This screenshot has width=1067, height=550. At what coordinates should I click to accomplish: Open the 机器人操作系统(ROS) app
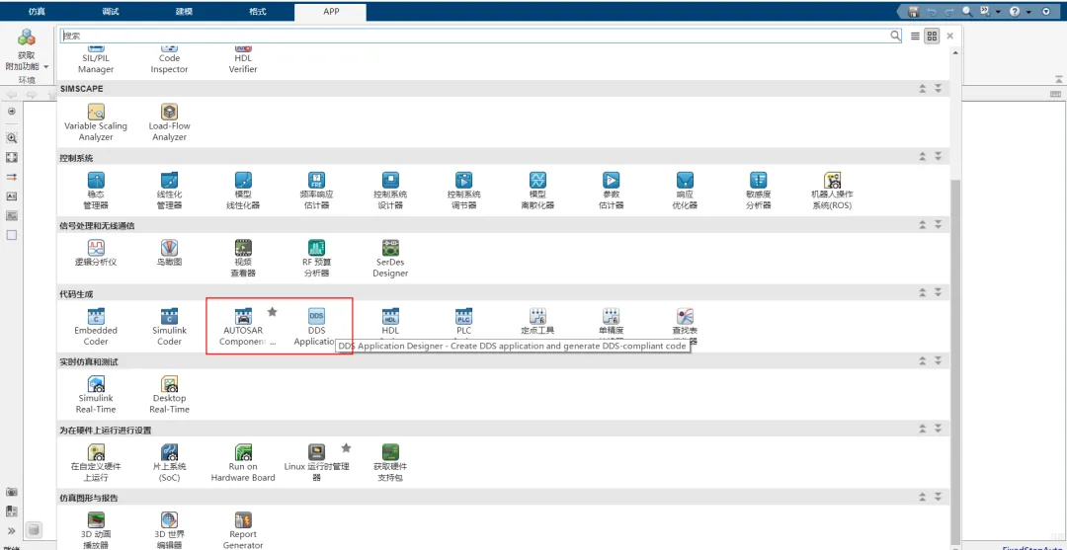pos(832,190)
